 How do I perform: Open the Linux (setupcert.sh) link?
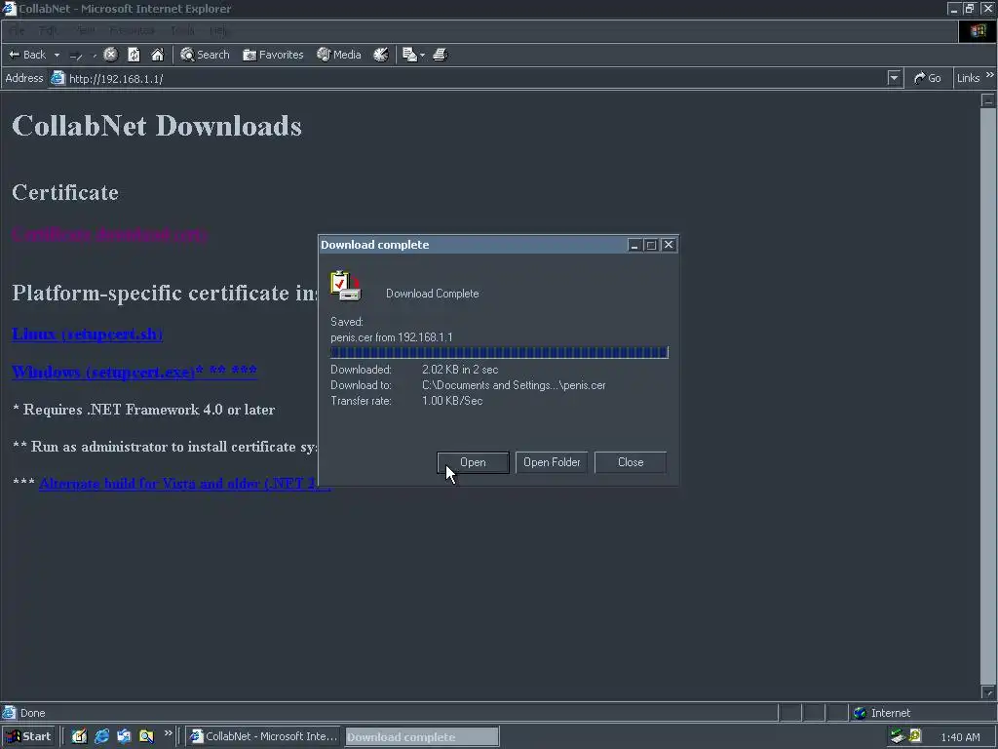(x=87, y=334)
